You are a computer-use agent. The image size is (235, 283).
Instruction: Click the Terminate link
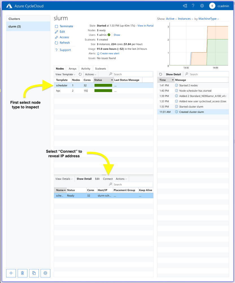[66, 26]
